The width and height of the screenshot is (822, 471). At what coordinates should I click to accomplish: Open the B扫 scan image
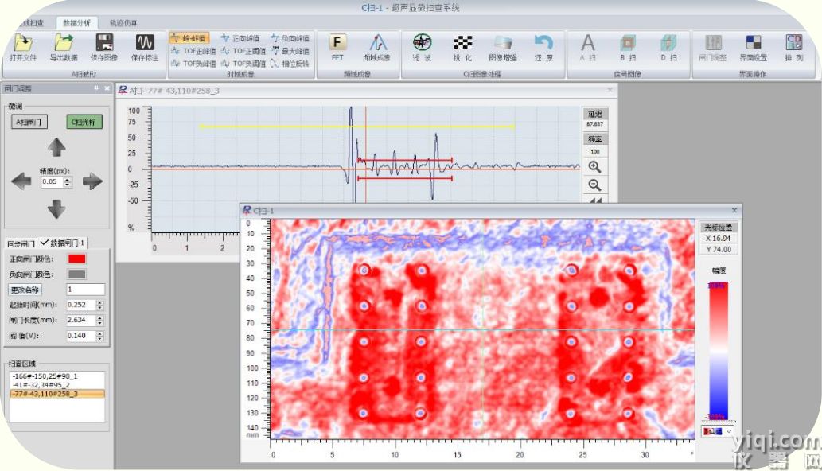628,47
